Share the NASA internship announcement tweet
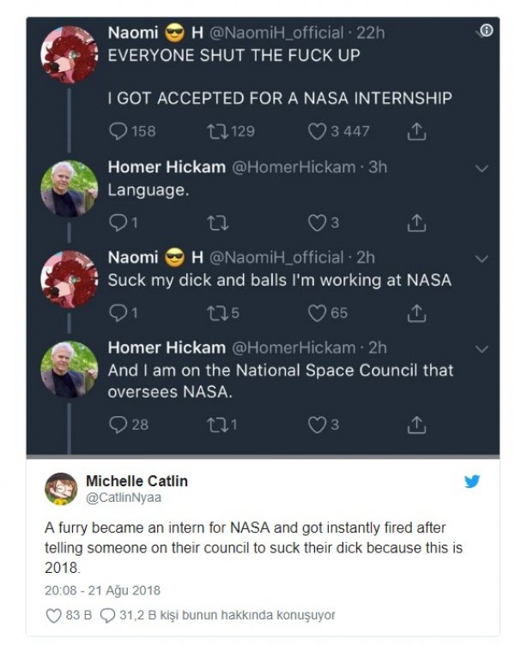Screen dimensions: 515x645 415,131
